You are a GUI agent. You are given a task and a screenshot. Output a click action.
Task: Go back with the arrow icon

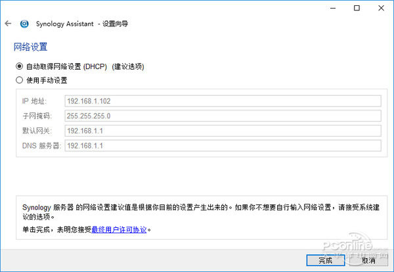[x=8, y=24]
